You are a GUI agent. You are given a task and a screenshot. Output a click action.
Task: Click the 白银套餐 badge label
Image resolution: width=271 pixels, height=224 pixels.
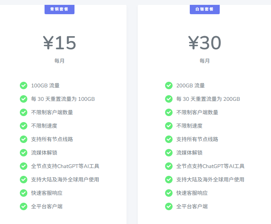[x=204, y=9]
